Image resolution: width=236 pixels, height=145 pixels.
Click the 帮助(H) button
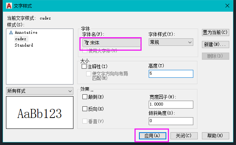coord(215,136)
